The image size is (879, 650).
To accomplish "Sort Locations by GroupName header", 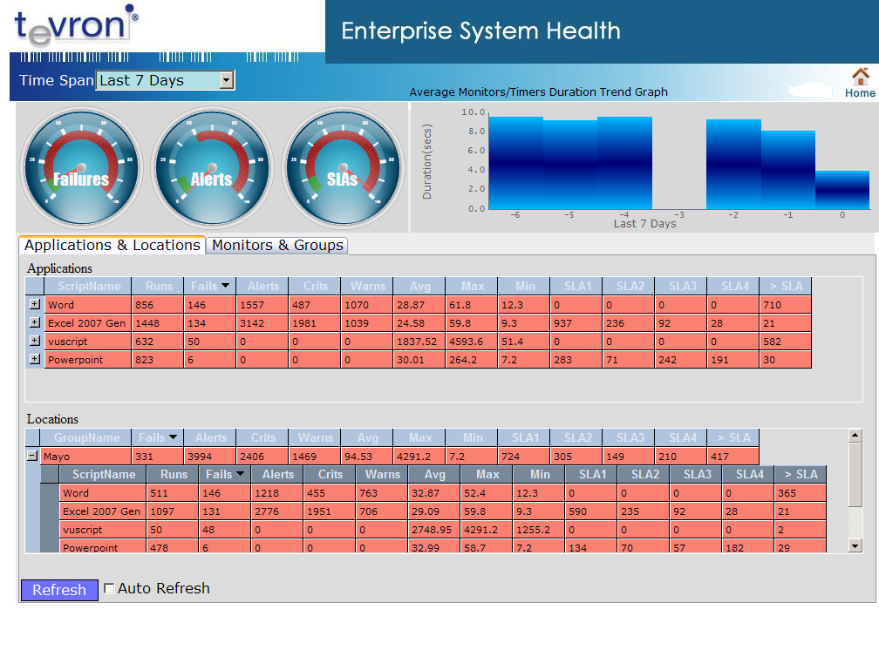I will click(x=85, y=437).
